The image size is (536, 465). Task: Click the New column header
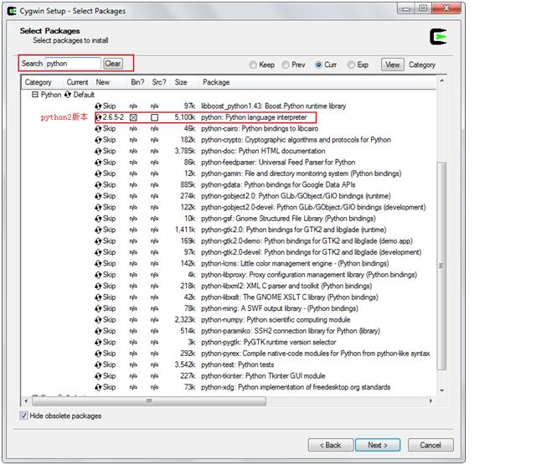tap(102, 82)
